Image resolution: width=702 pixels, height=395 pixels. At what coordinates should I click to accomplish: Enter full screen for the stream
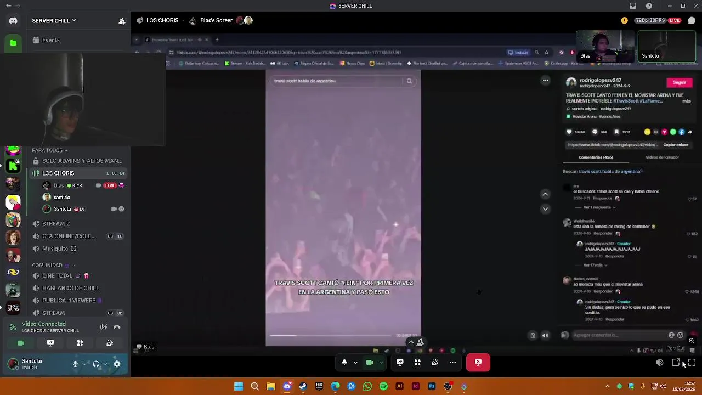692,363
